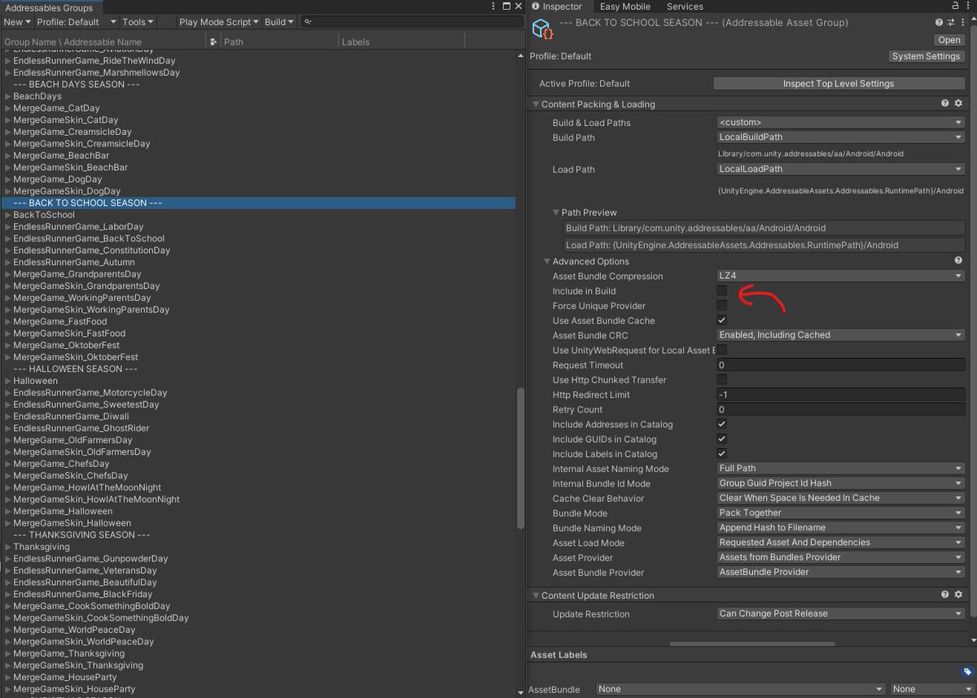Click the System Settings button
The image size is (977, 698).
[927, 57]
